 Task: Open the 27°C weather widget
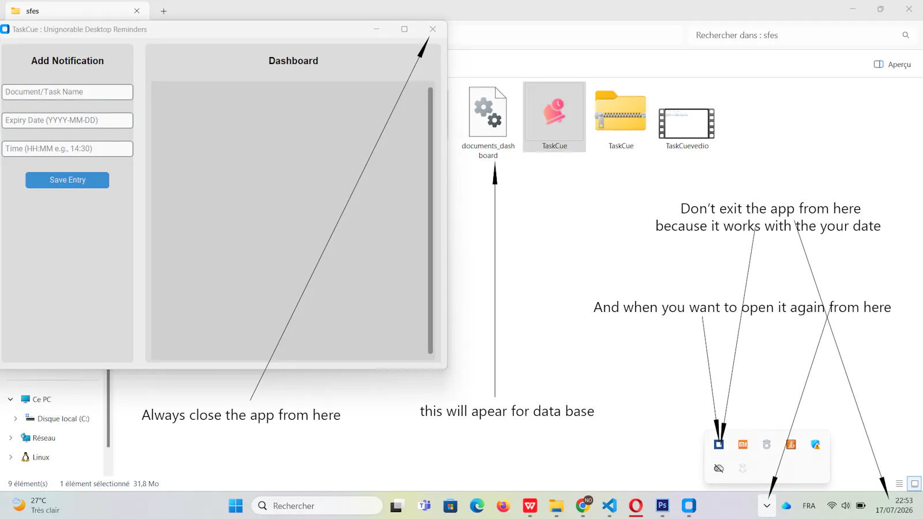(x=36, y=505)
